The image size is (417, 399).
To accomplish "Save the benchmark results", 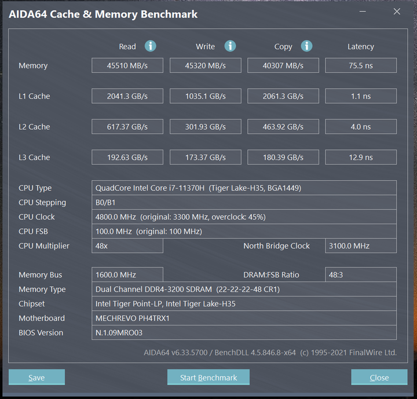I will point(36,377).
